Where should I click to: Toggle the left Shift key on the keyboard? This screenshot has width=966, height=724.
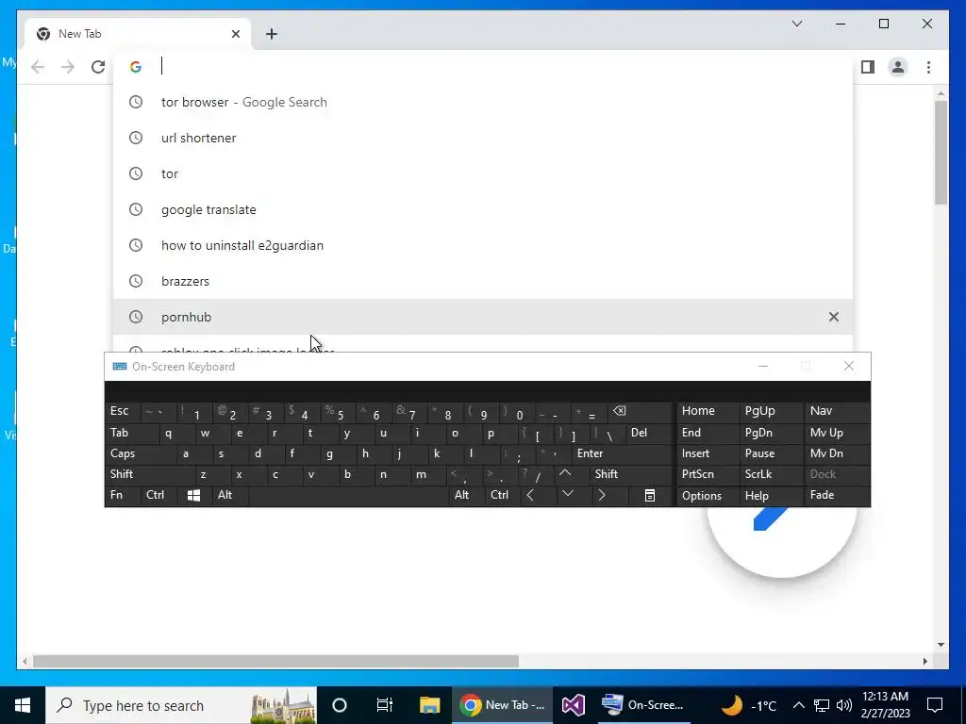coord(150,474)
